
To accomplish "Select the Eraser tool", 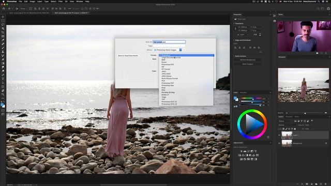I will [3, 59].
